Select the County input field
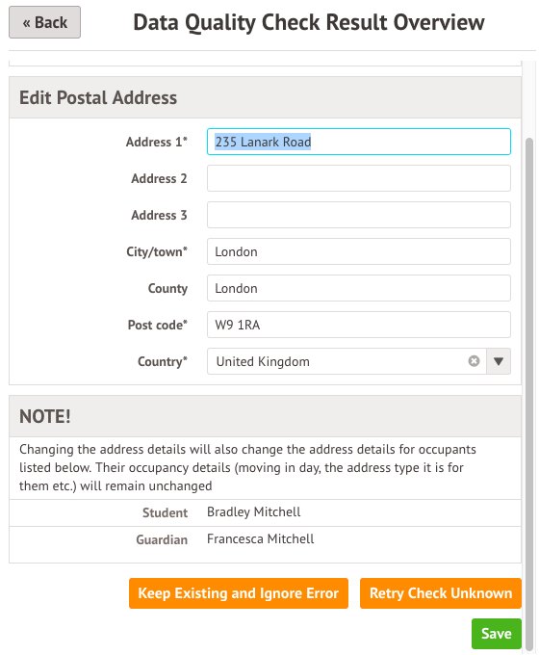The height and width of the screenshot is (655, 539). (359, 288)
